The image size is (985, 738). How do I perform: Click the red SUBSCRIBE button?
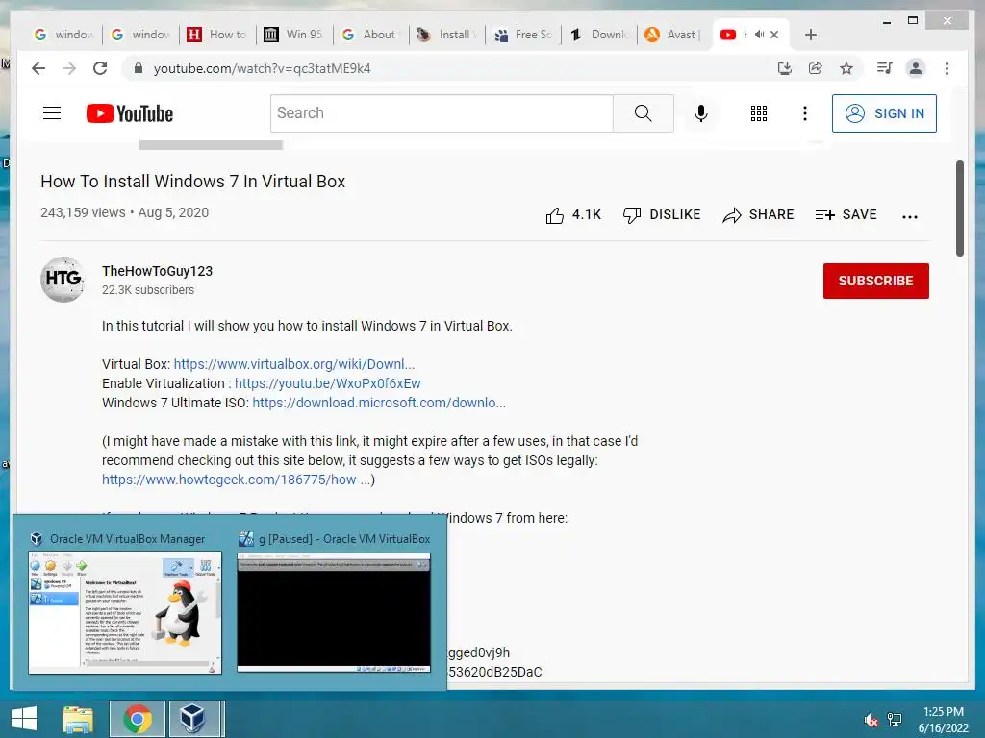[x=875, y=281]
